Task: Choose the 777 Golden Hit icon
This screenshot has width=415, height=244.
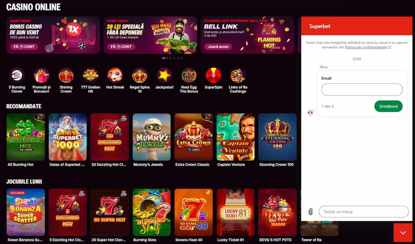Action: 91,75
